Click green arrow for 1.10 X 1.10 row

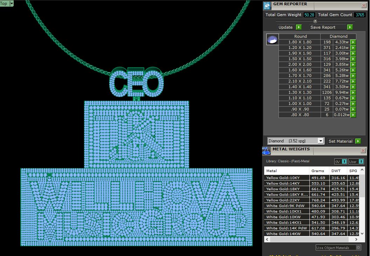pyautogui.click(x=353, y=98)
